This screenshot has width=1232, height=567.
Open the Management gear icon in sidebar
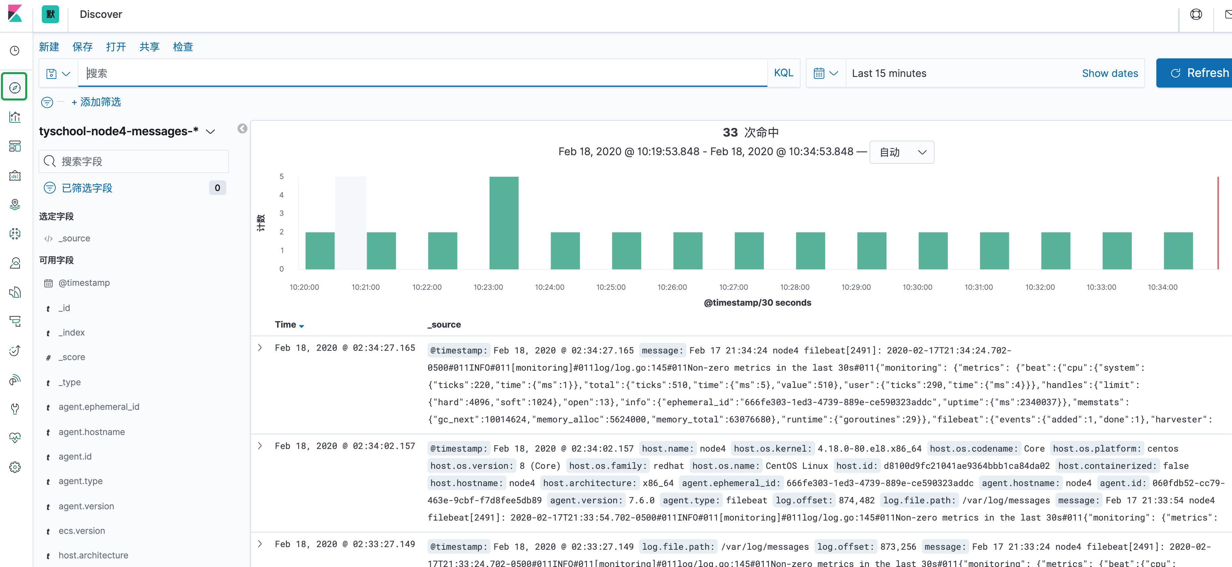tap(15, 467)
